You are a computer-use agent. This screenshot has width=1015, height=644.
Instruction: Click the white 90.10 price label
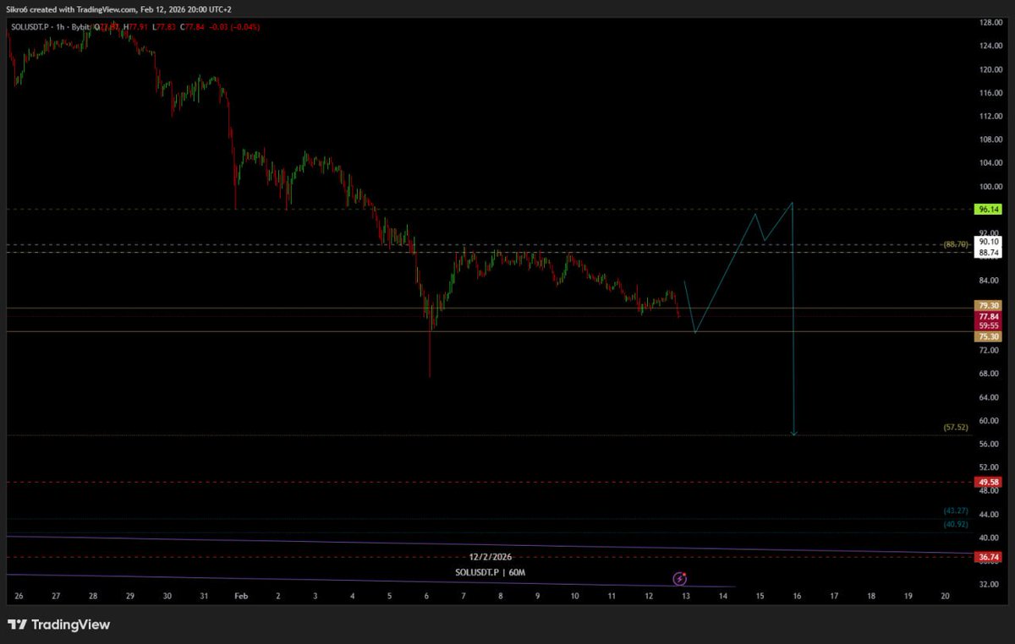990,242
